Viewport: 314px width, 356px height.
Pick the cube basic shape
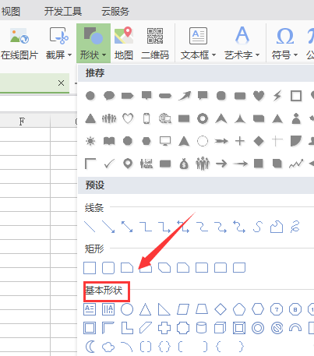[221, 328]
